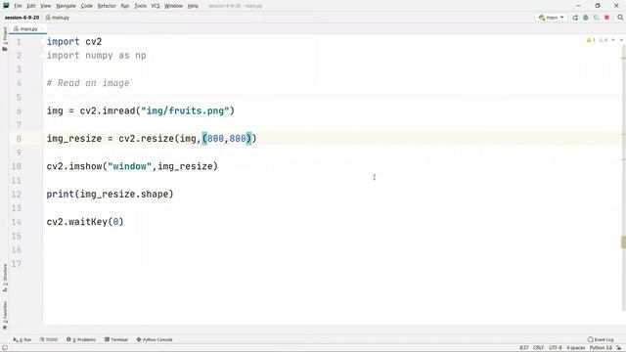Open the Navigate menu
This screenshot has width=626, height=352.
[66, 6]
